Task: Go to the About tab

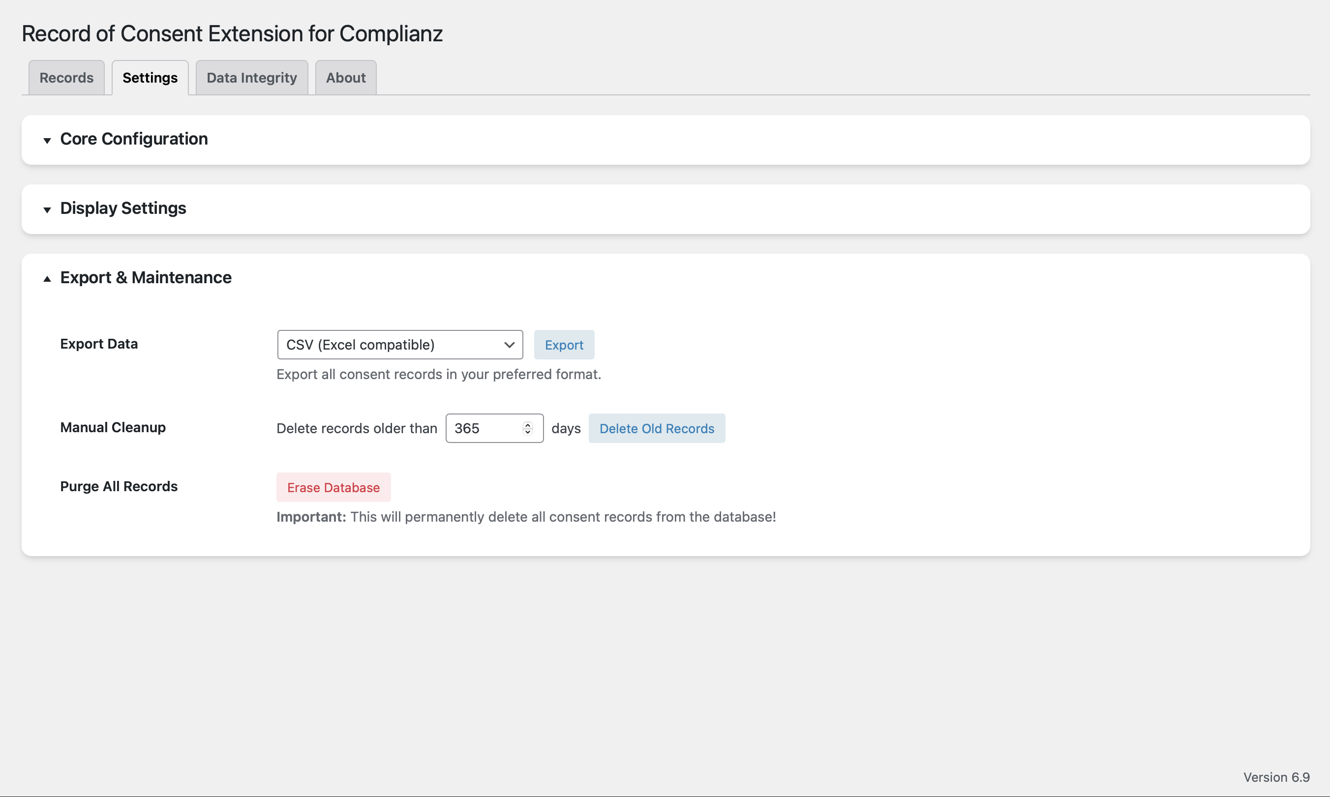Action: 345,78
